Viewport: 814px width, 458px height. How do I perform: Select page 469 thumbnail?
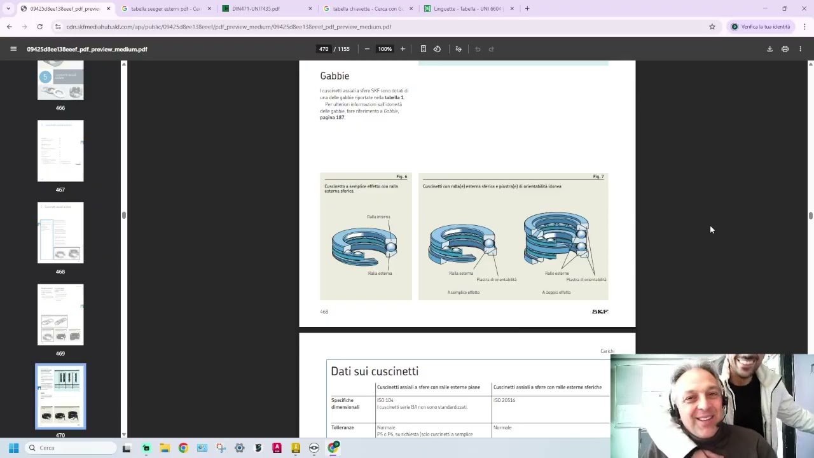click(x=60, y=315)
